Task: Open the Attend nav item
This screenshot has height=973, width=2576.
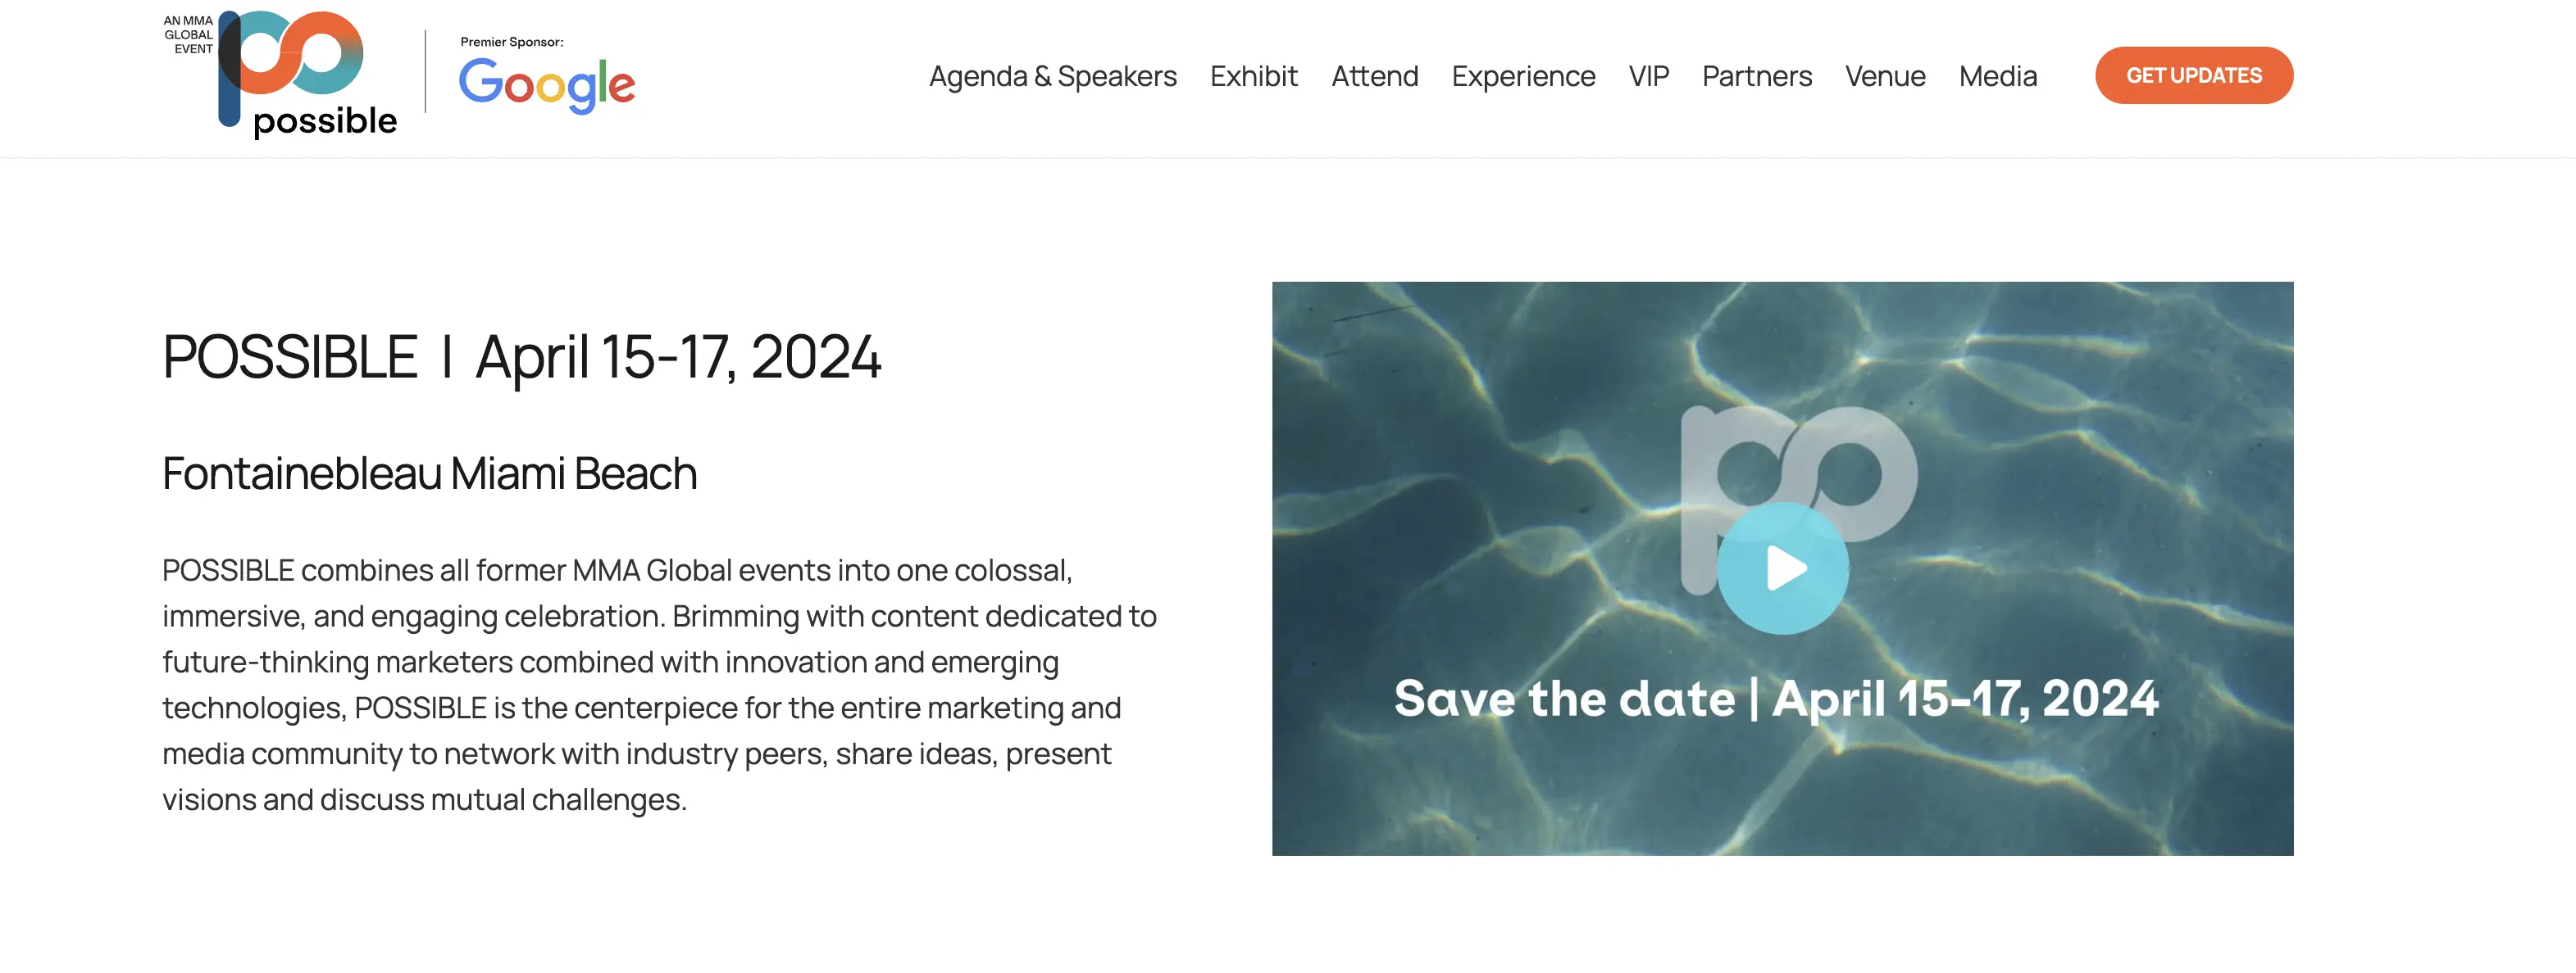Action: (1375, 76)
